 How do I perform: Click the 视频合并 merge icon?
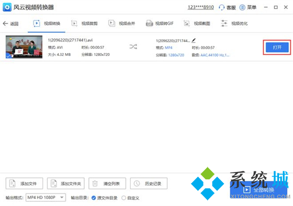(111, 23)
